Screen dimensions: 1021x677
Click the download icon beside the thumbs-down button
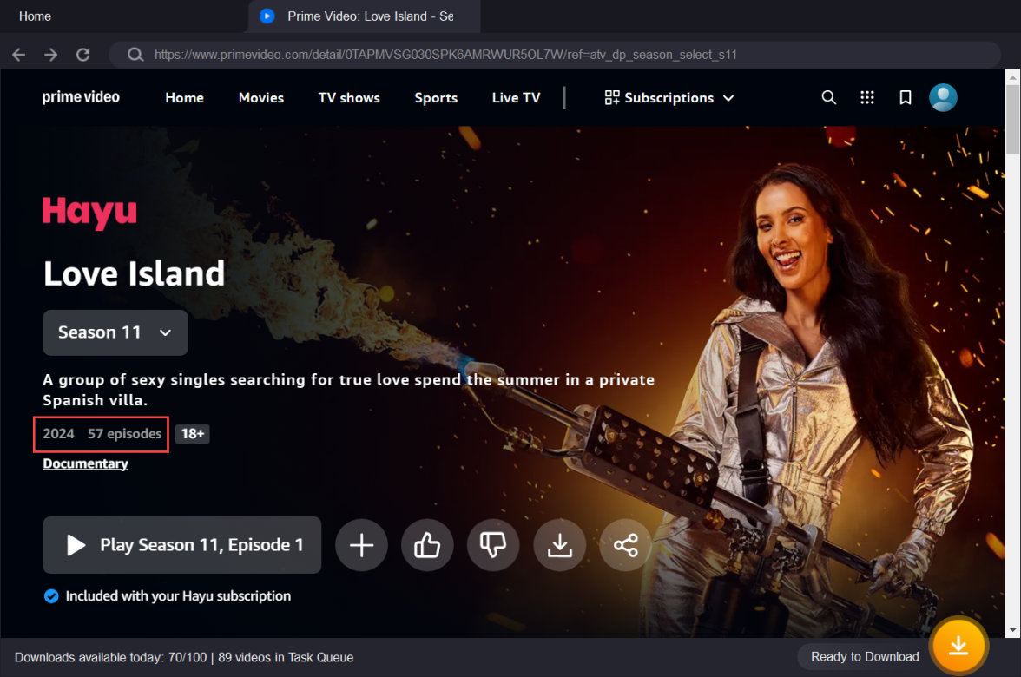click(559, 545)
